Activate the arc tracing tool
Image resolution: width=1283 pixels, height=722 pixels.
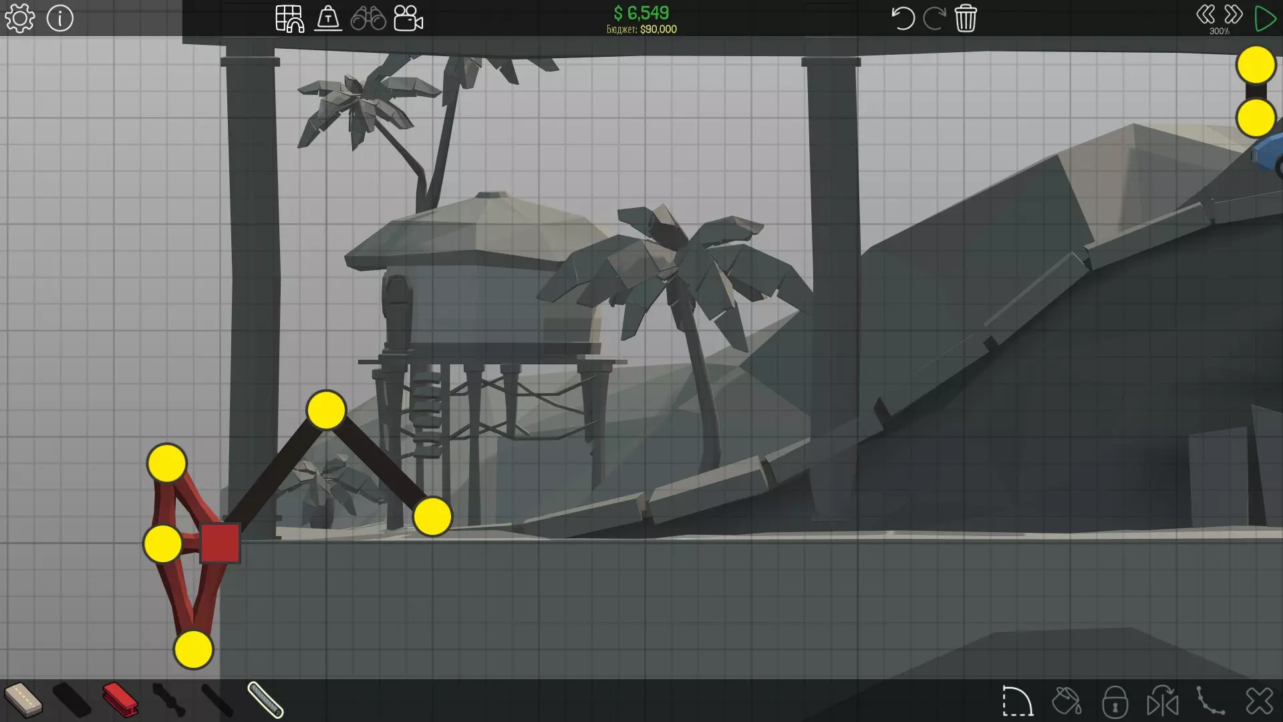[1017, 701]
